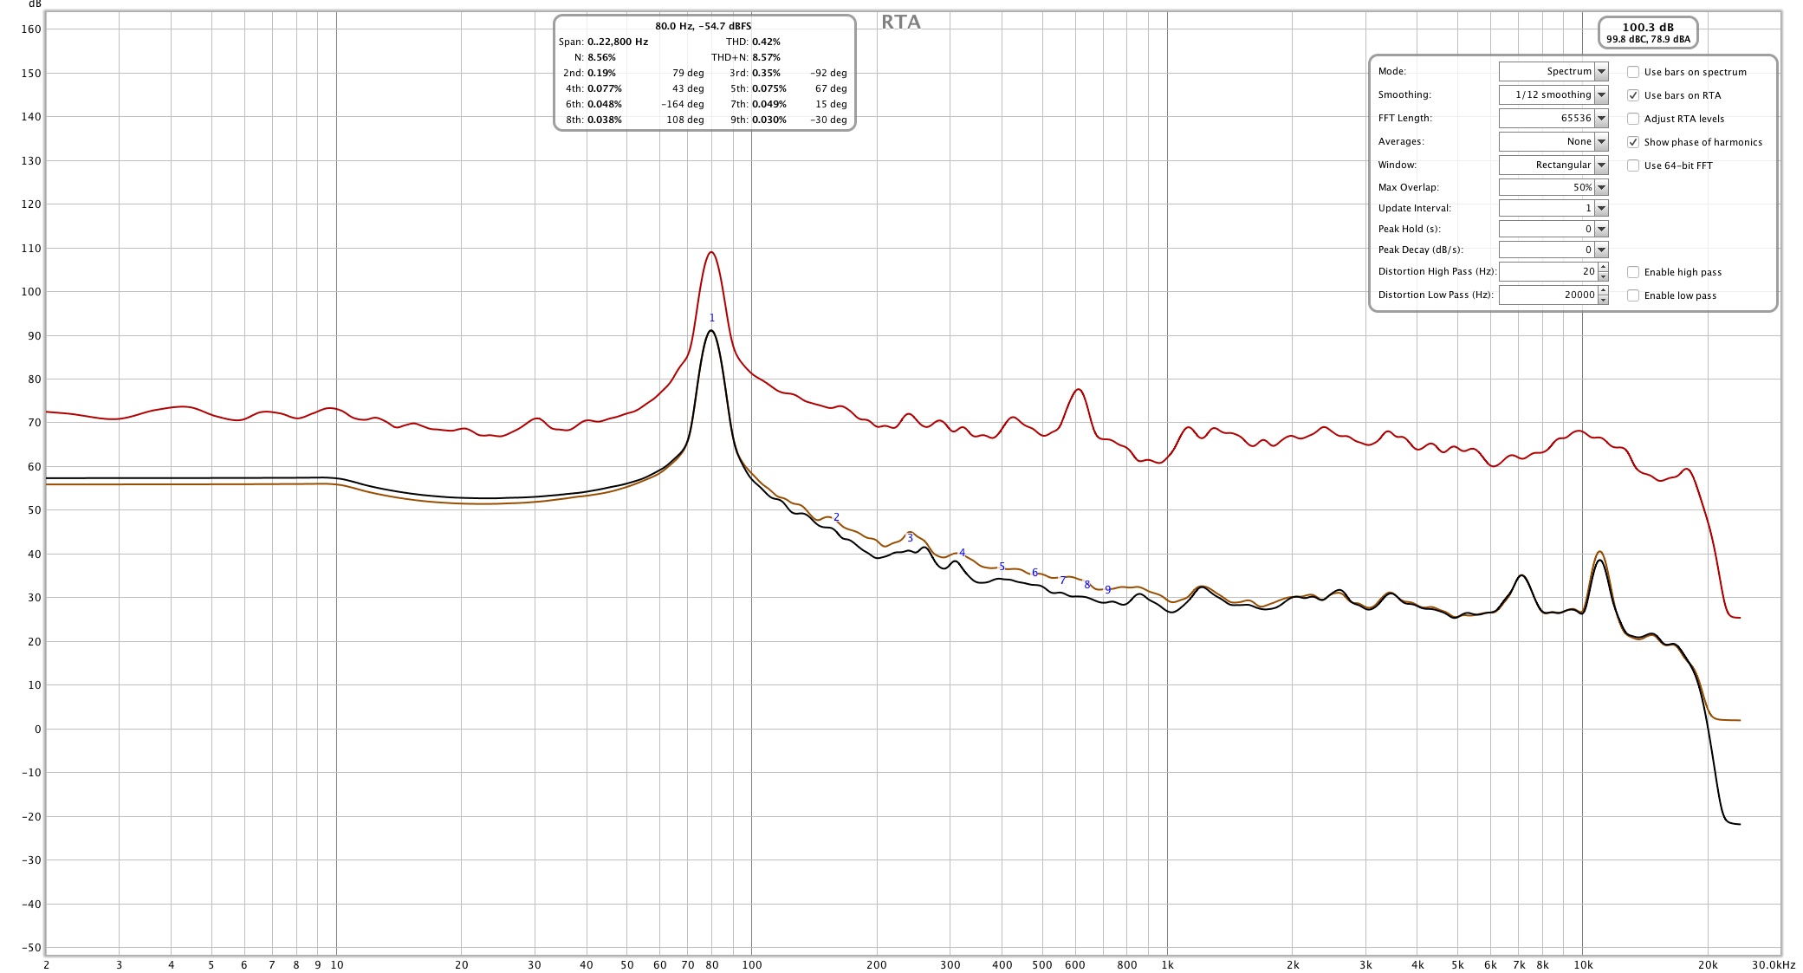The height and width of the screenshot is (973, 1803).
Task: Increase Distortion High Pass with up arrow
Action: tap(1603, 267)
